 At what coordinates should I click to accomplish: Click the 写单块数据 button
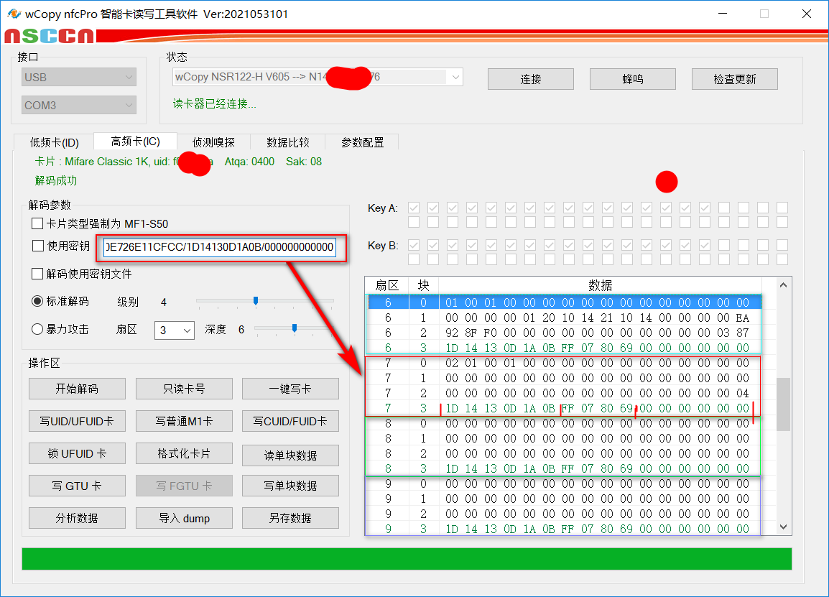(290, 486)
